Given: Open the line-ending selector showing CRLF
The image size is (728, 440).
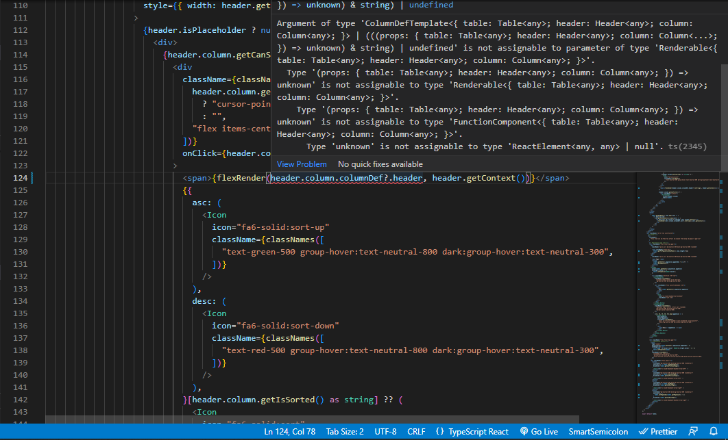Looking at the screenshot, I should [416, 431].
